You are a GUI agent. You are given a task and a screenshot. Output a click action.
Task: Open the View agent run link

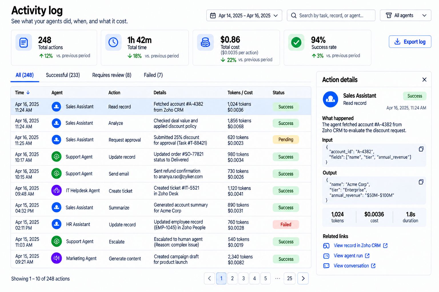352,256
